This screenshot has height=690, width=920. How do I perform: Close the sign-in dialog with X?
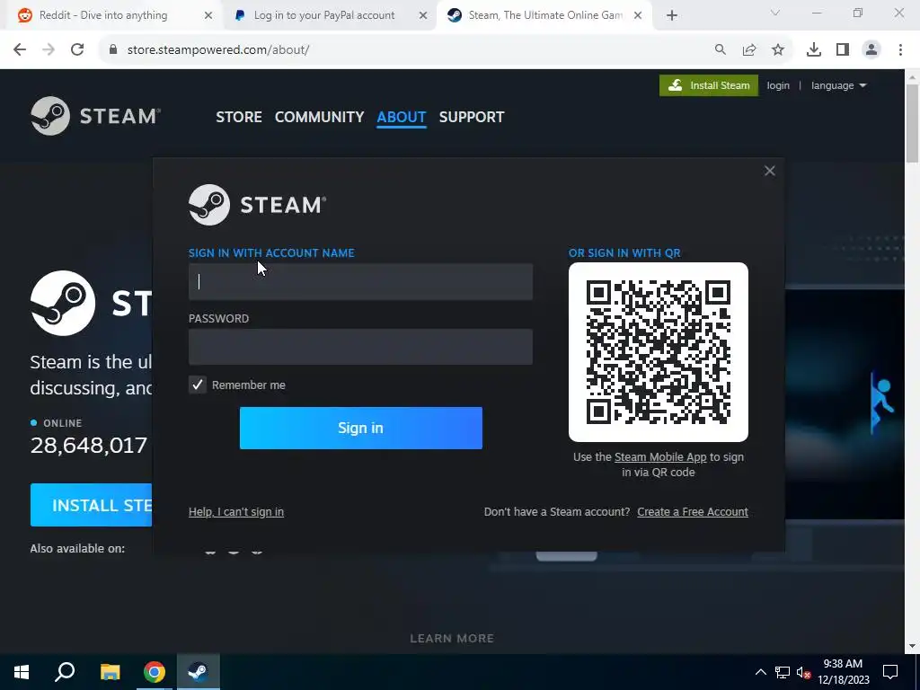click(x=770, y=171)
